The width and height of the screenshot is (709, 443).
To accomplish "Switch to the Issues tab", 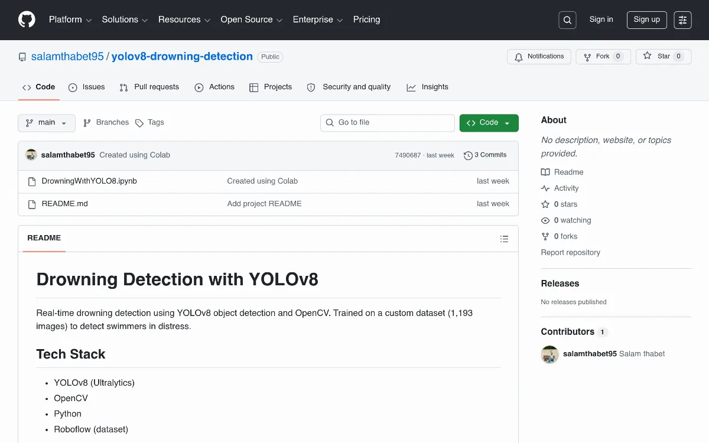I will pyautogui.click(x=87, y=87).
